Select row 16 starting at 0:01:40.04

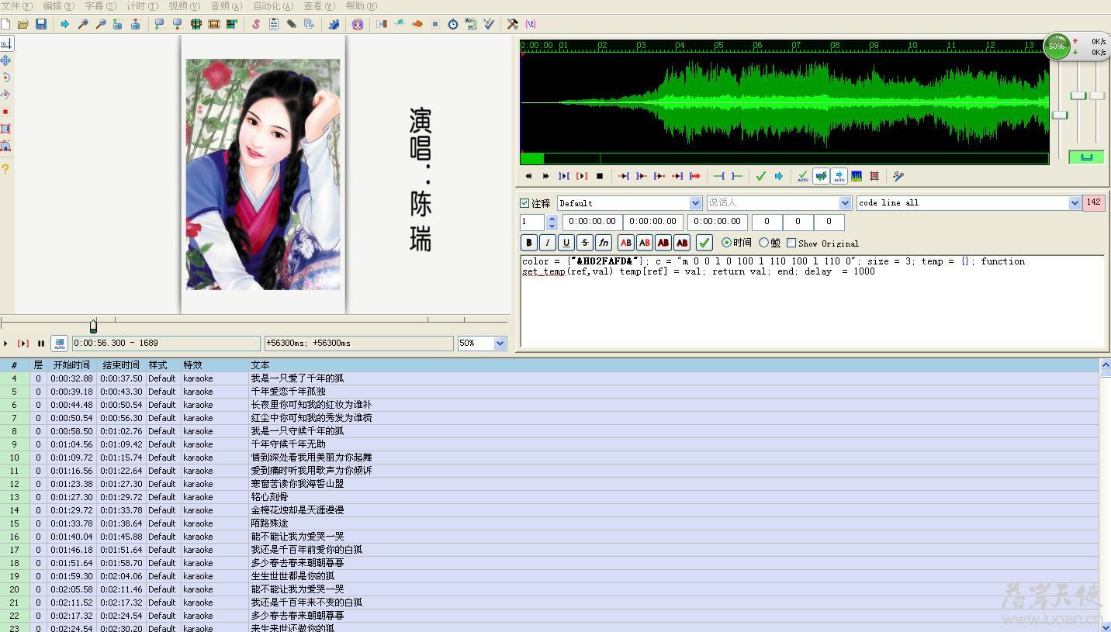pyautogui.click(x=549, y=537)
